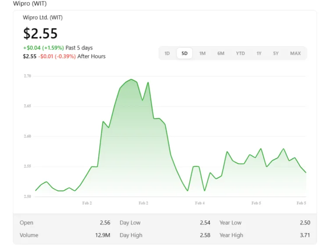The image size is (329, 249).
Task: Select the 5D time range tab
Action: click(184, 53)
